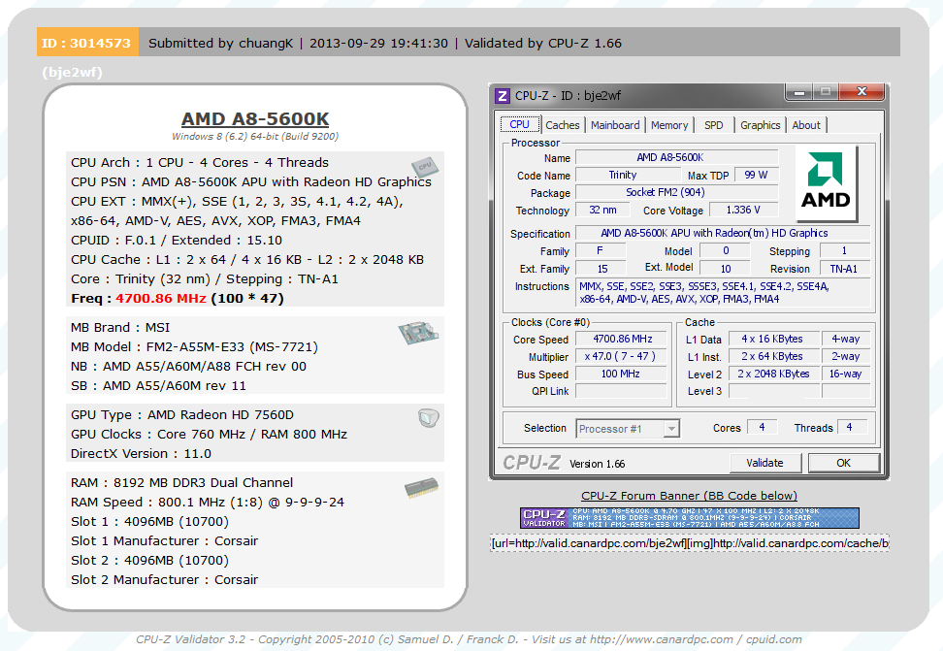View the About tab
The width and height of the screenshot is (943, 651).
[806, 124]
